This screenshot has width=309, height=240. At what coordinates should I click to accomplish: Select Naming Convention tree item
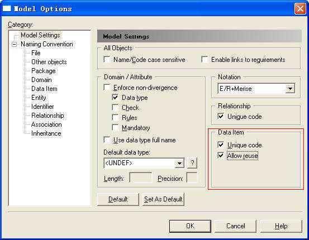47,44
